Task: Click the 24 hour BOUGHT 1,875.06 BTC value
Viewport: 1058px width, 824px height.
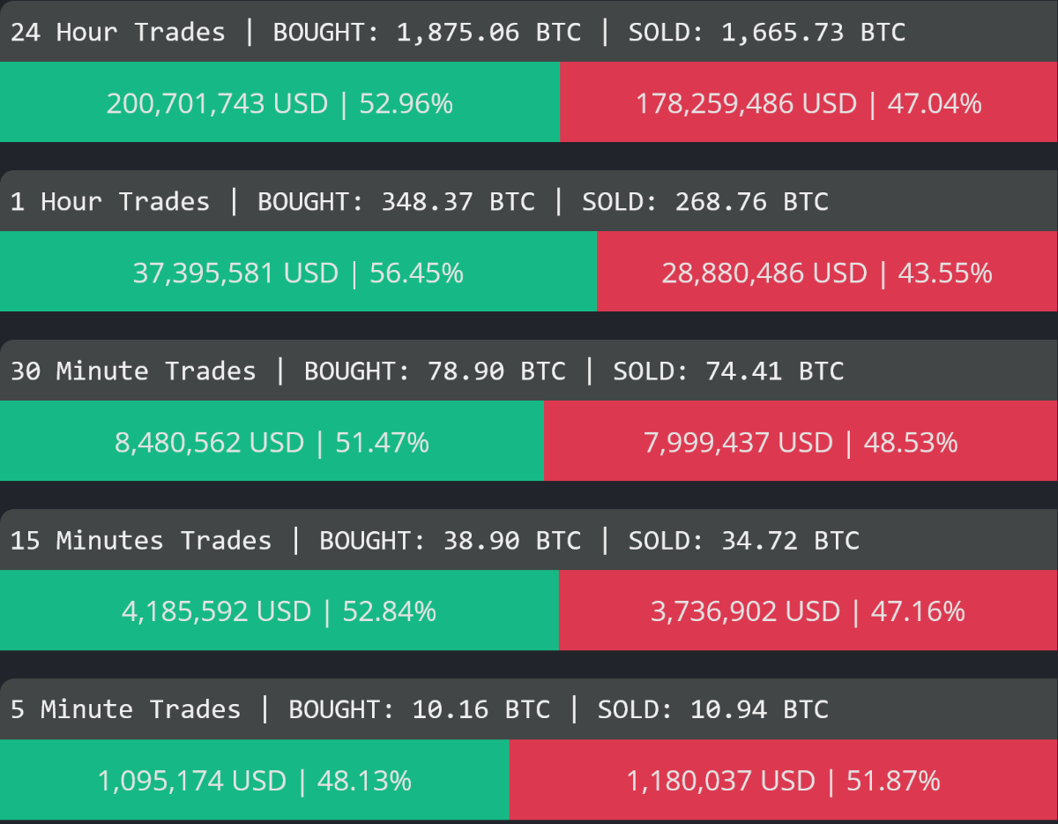Action: point(427,33)
